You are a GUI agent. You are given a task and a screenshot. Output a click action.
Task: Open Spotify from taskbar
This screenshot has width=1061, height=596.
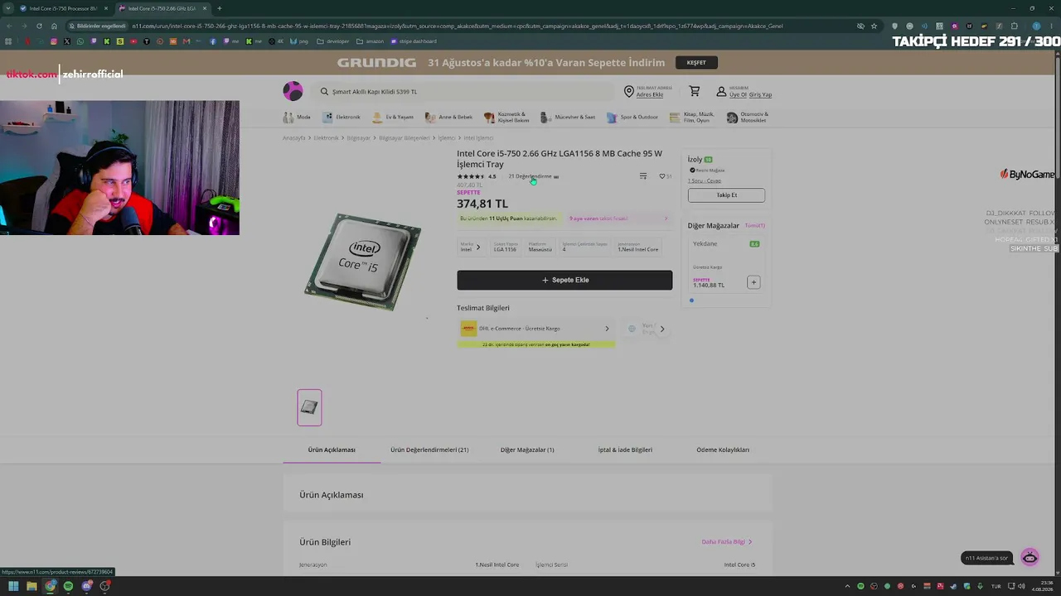click(x=68, y=586)
